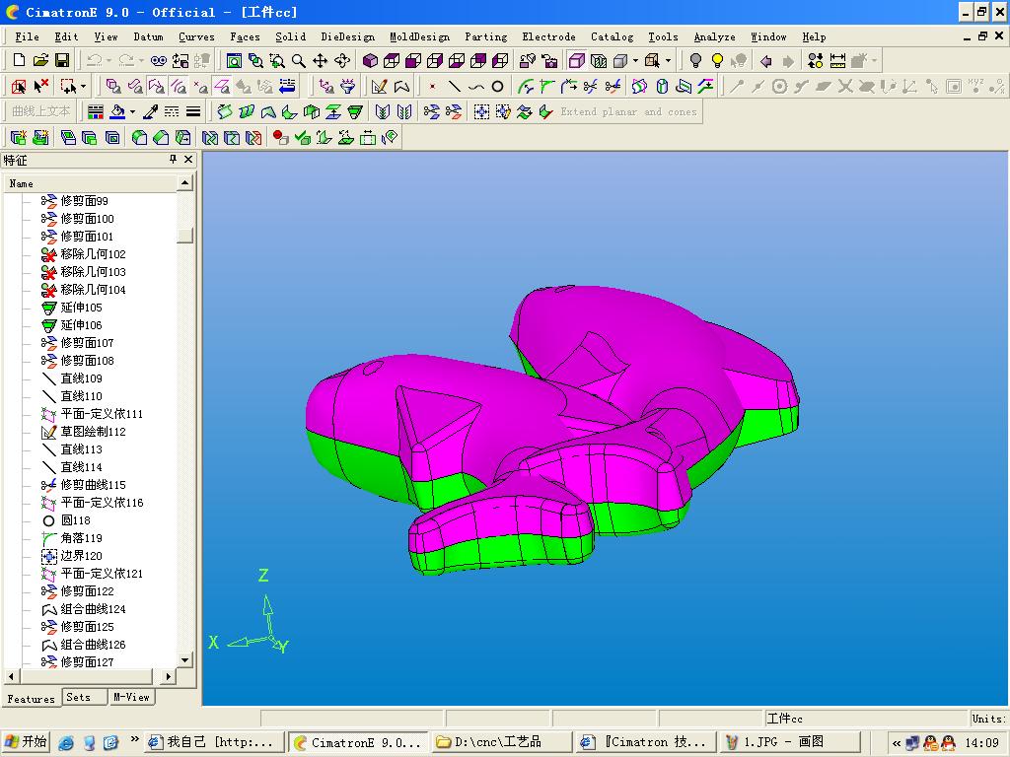The image size is (1010, 757).
Task: Click the feature tree scroll-up arrow
Action: [x=184, y=183]
